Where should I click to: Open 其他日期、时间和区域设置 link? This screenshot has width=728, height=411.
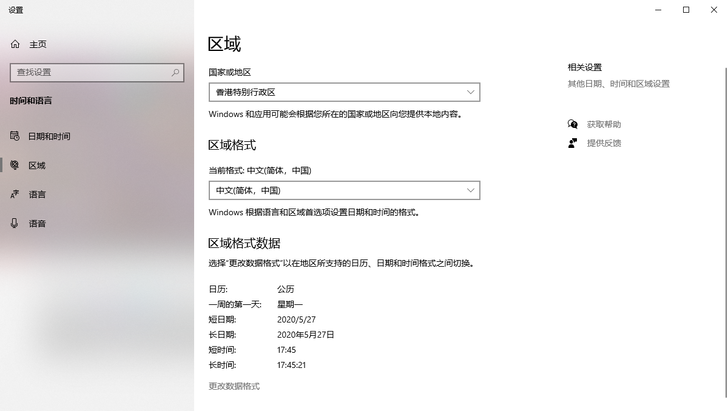coord(619,84)
